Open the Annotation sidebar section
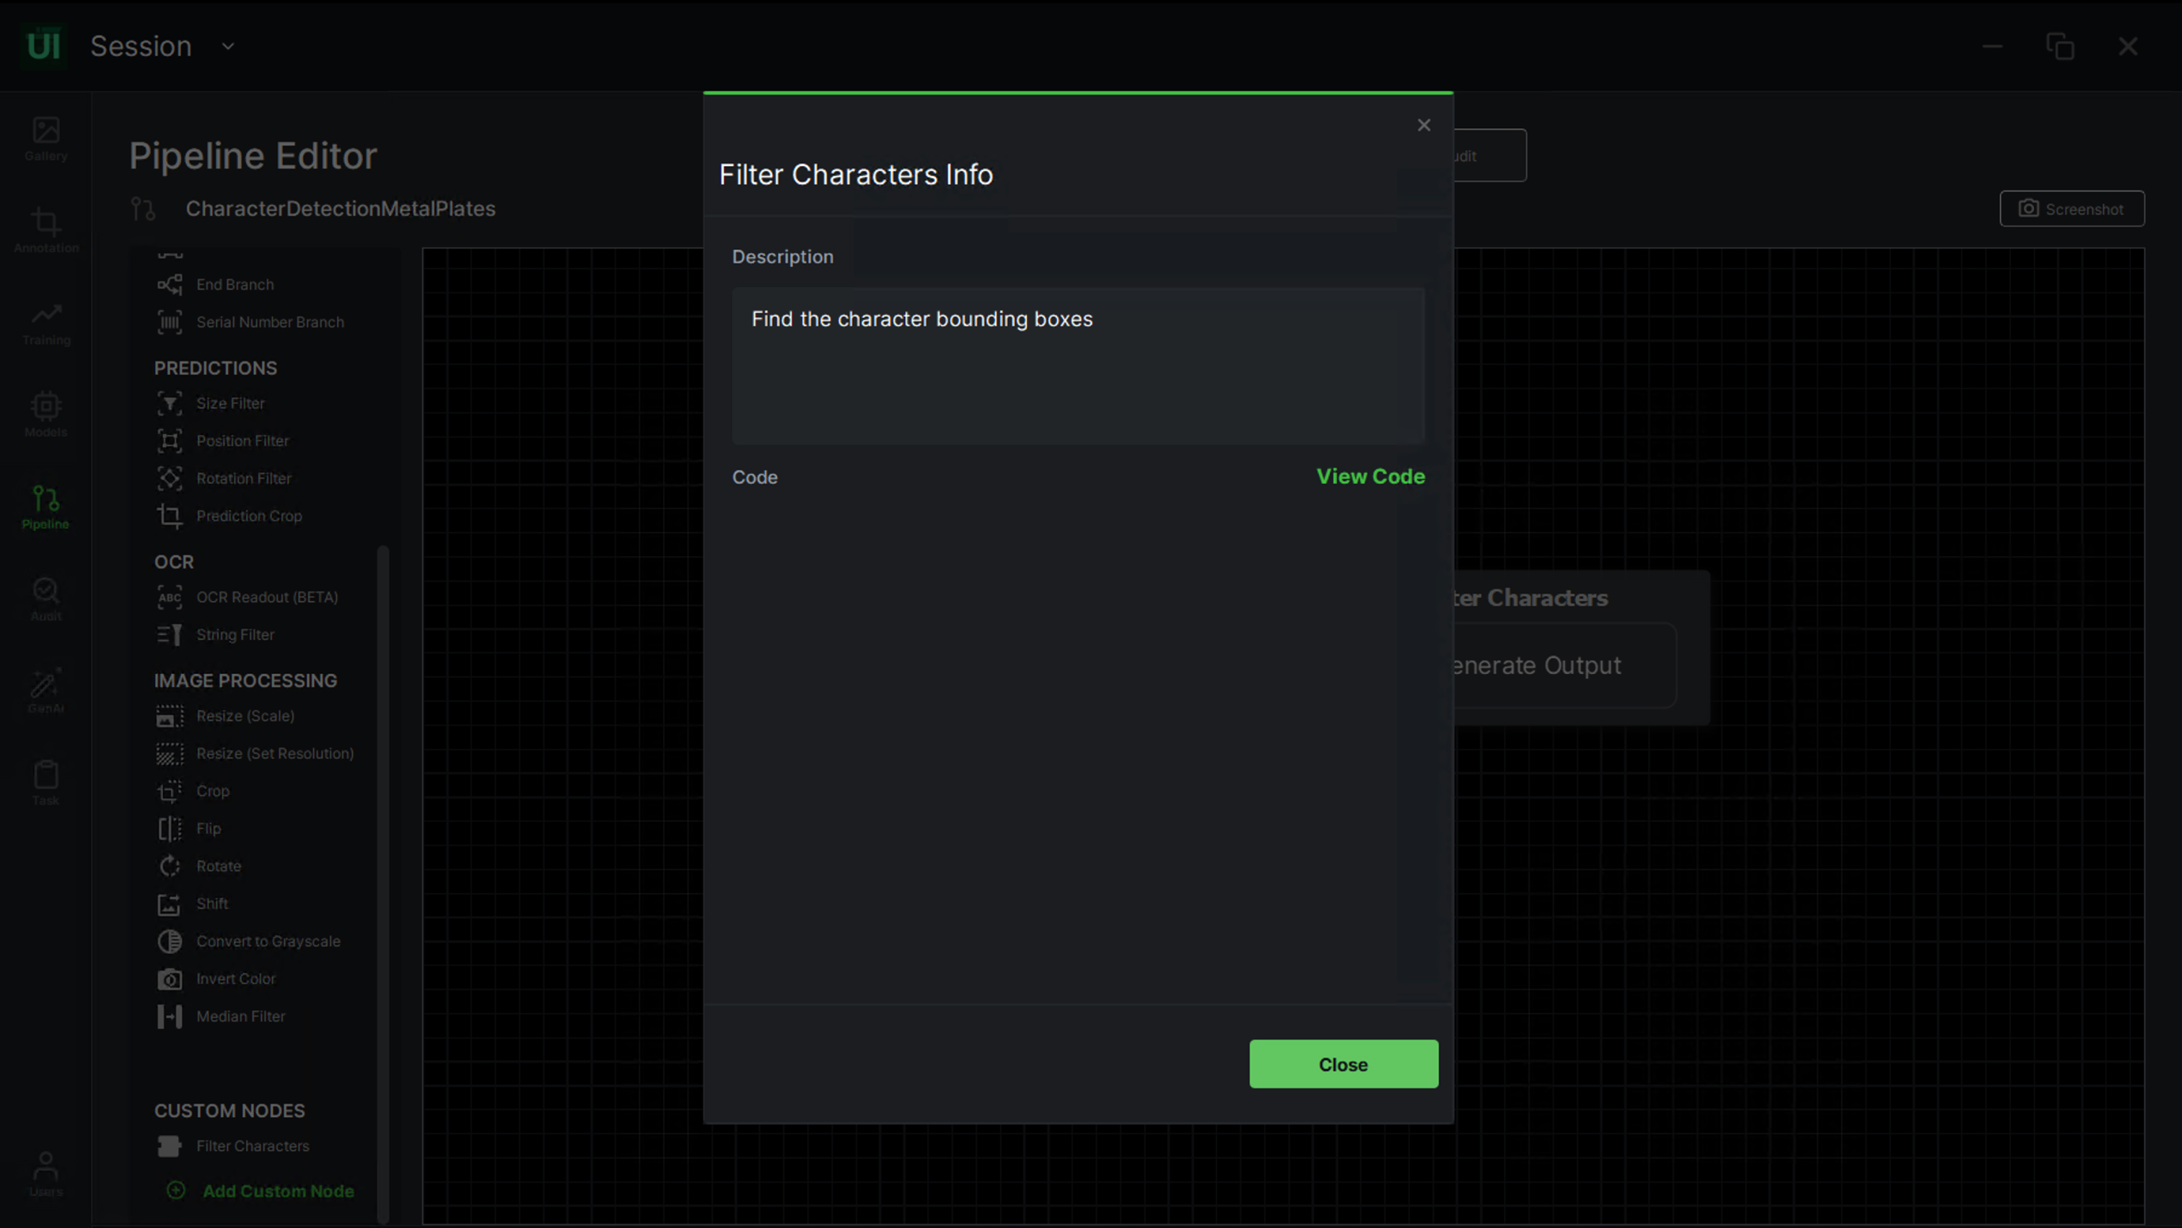This screenshot has height=1228, width=2182. 45,231
